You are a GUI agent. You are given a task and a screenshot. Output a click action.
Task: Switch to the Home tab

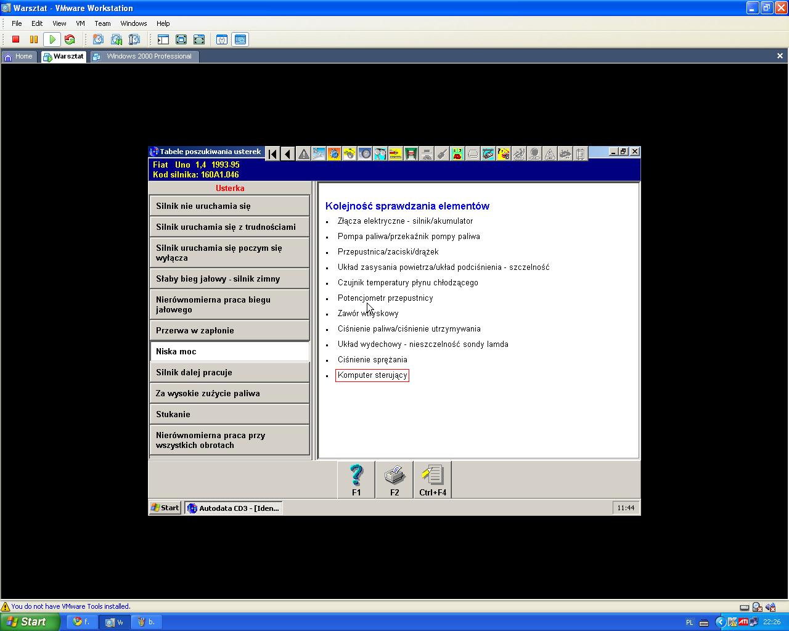pyautogui.click(x=19, y=57)
